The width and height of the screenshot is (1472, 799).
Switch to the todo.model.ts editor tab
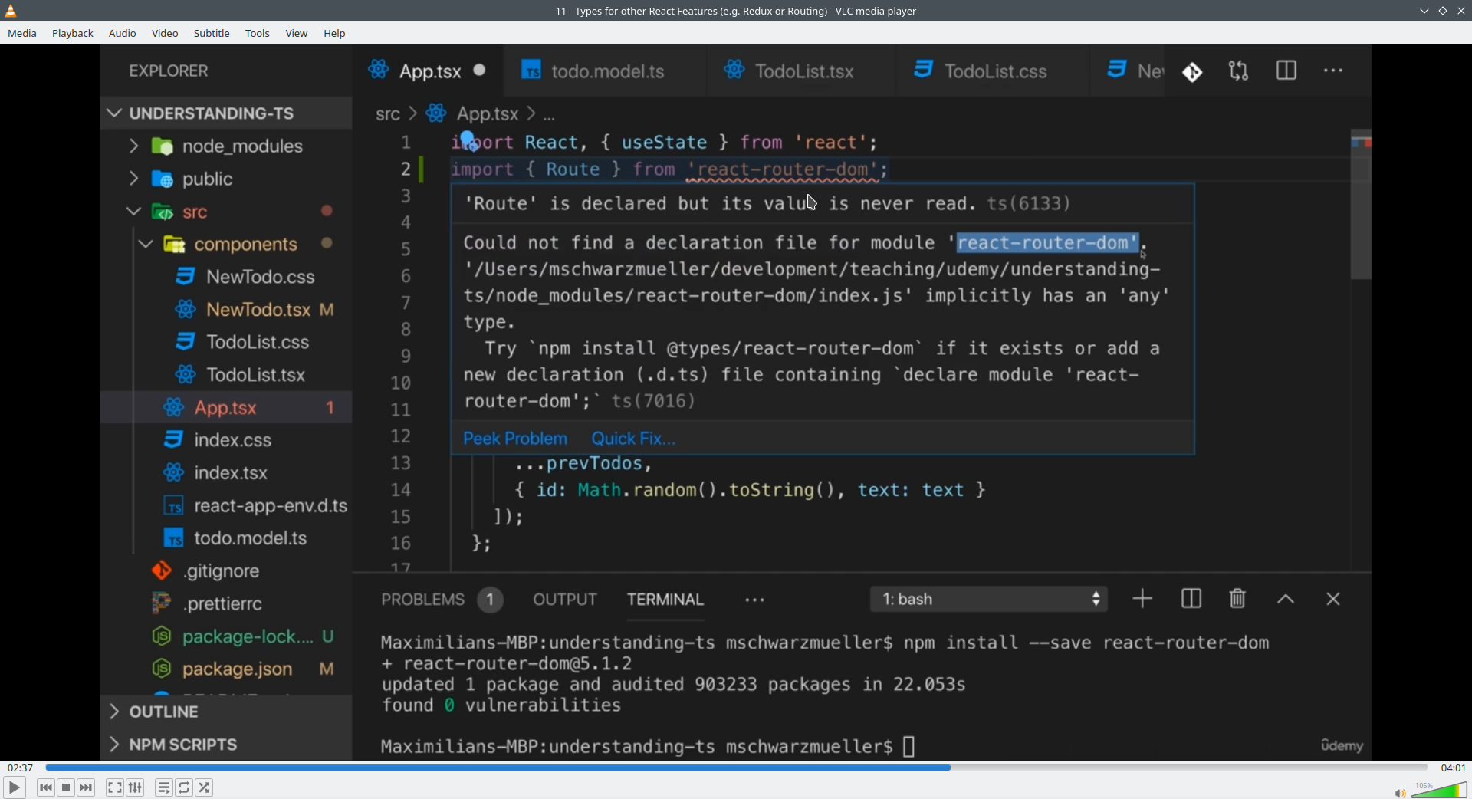pos(606,71)
